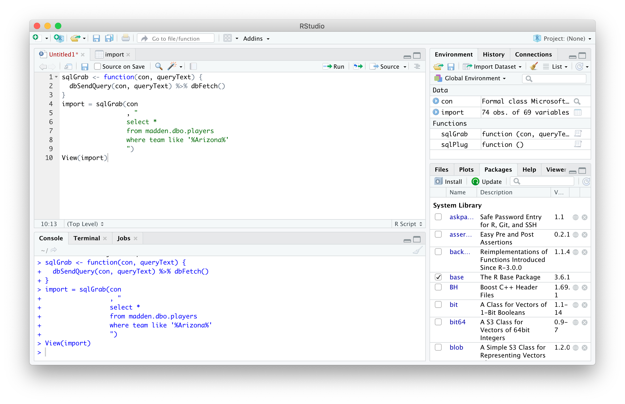The height and width of the screenshot is (404, 625).
Task: Click the clear console broom icon
Action: coord(417,250)
